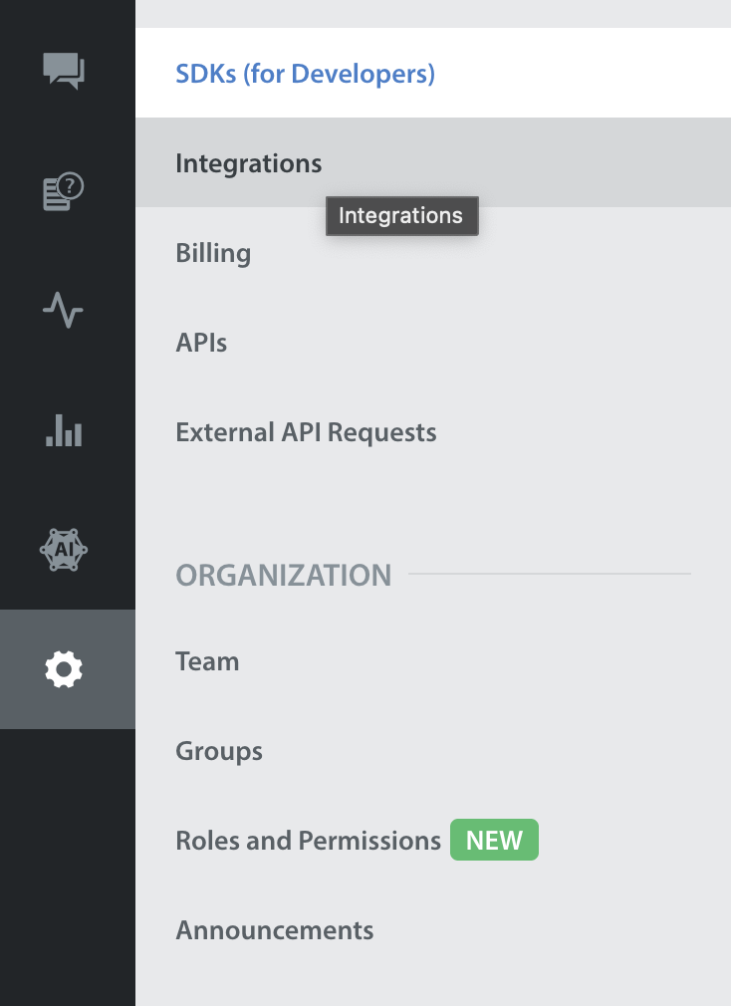Click the dark Integrations tooltip

pos(402,215)
